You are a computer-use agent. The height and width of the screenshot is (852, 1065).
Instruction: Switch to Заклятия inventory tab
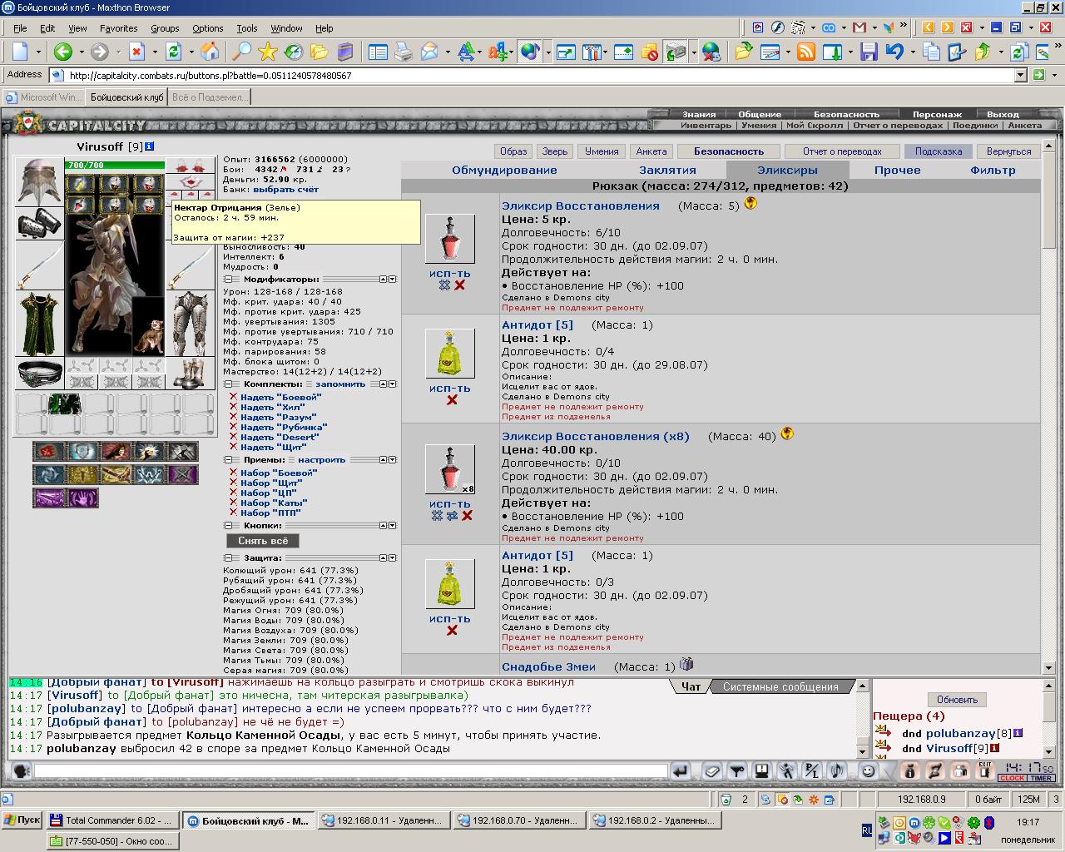(667, 170)
